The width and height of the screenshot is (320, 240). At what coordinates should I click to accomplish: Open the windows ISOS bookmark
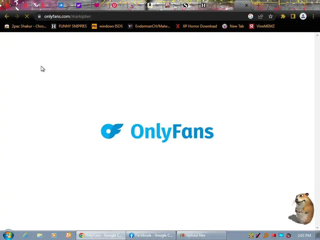pyautogui.click(x=107, y=26)
